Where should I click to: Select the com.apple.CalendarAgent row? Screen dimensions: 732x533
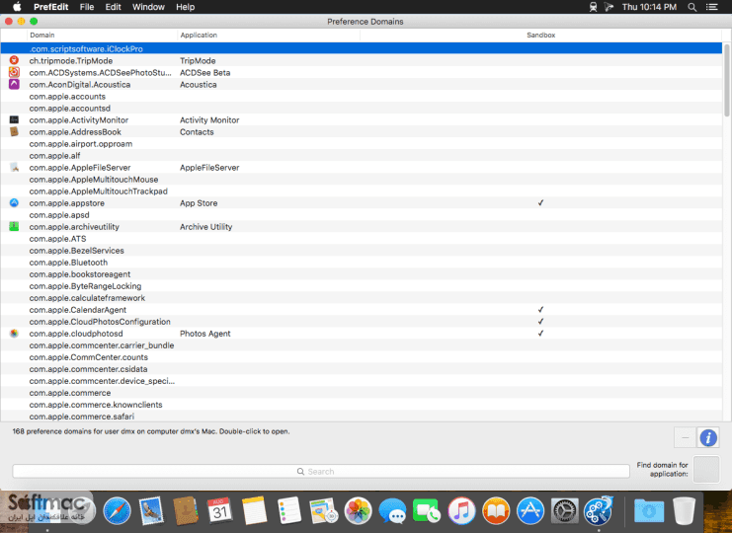pyautogui.click(x=362, y=310)
